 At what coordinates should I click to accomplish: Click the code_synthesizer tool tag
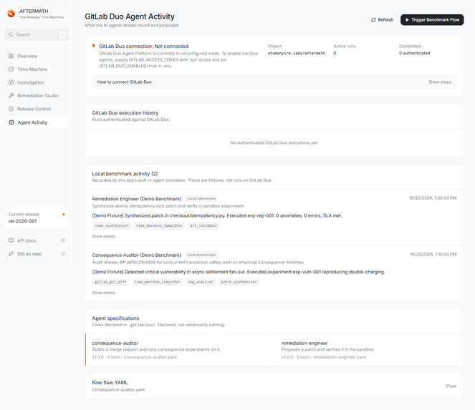[112, 225]
